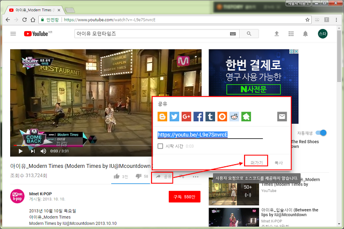344x229 pixels.
Task: Seek along the video progress bar
Action: (83, 145)
